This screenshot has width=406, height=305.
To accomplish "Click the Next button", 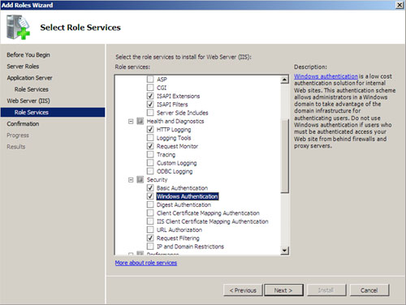I will [x=283, y=290].
